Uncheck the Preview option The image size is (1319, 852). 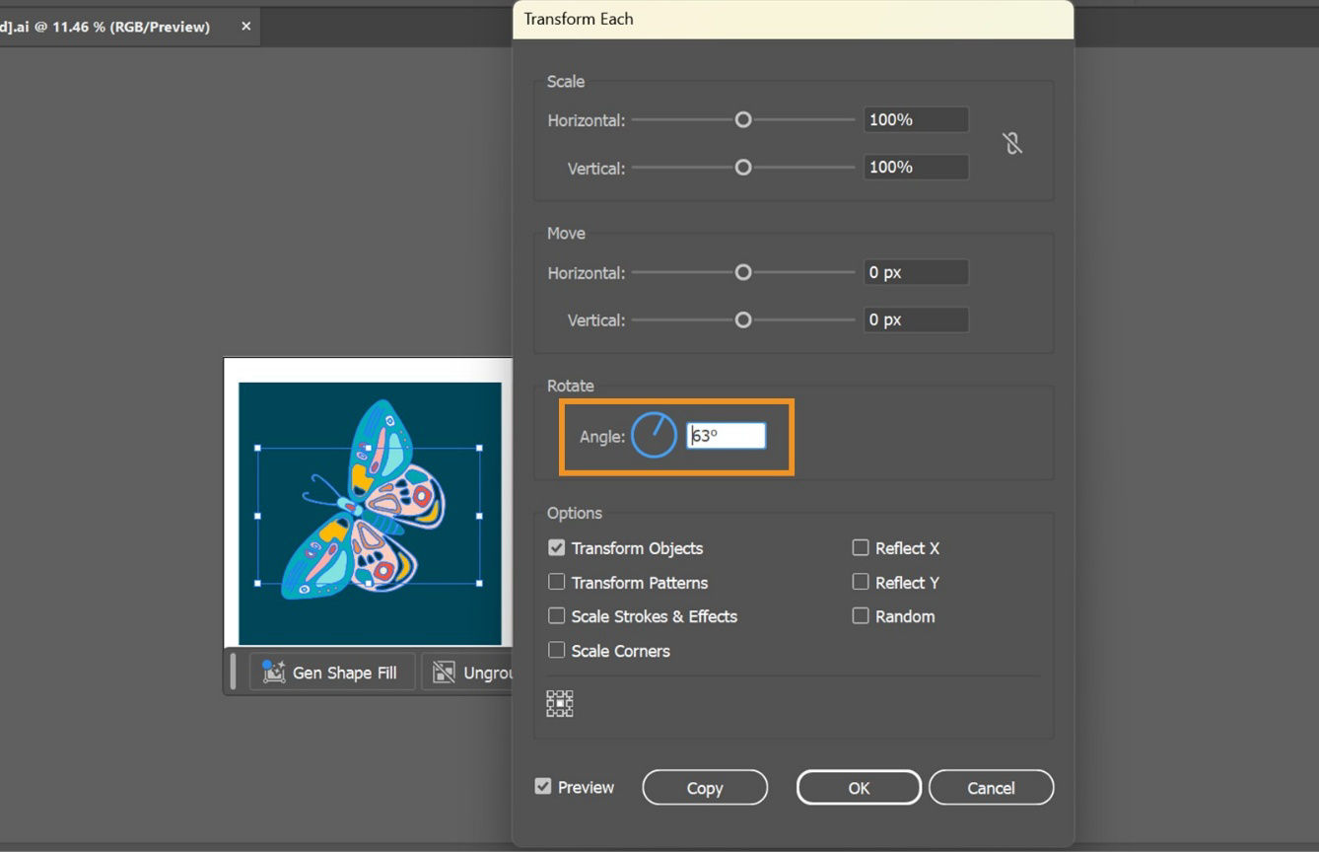coord(543,786)
